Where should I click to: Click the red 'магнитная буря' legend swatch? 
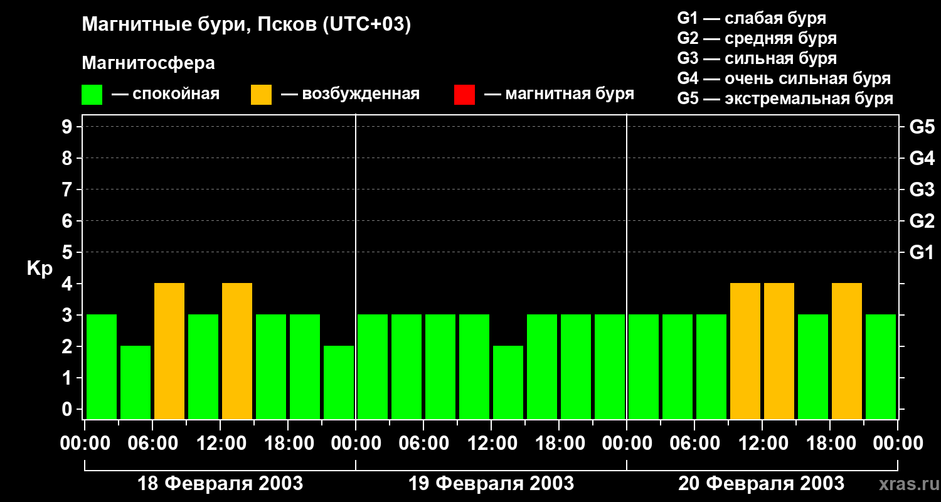coord(464,95)
